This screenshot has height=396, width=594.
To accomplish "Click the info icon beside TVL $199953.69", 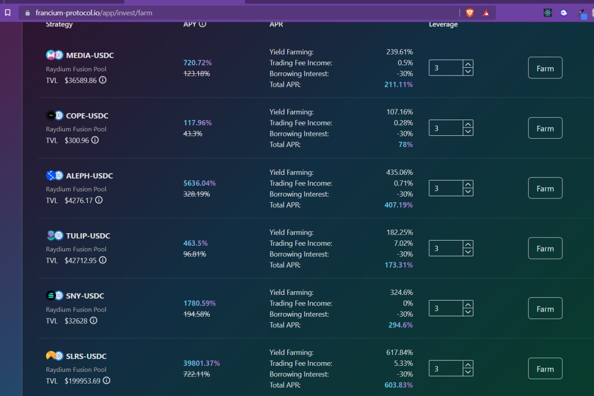I will (106, 381).
